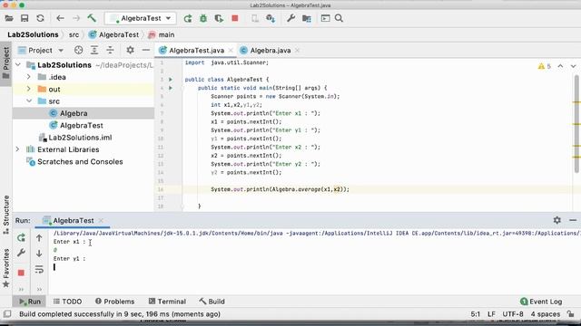Close the Algebra.java tab
The height and width of the screenshot is (326, 581).
(297, 51)
